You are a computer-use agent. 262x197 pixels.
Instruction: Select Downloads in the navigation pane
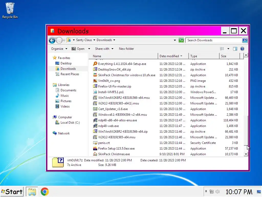coord(68,69)
